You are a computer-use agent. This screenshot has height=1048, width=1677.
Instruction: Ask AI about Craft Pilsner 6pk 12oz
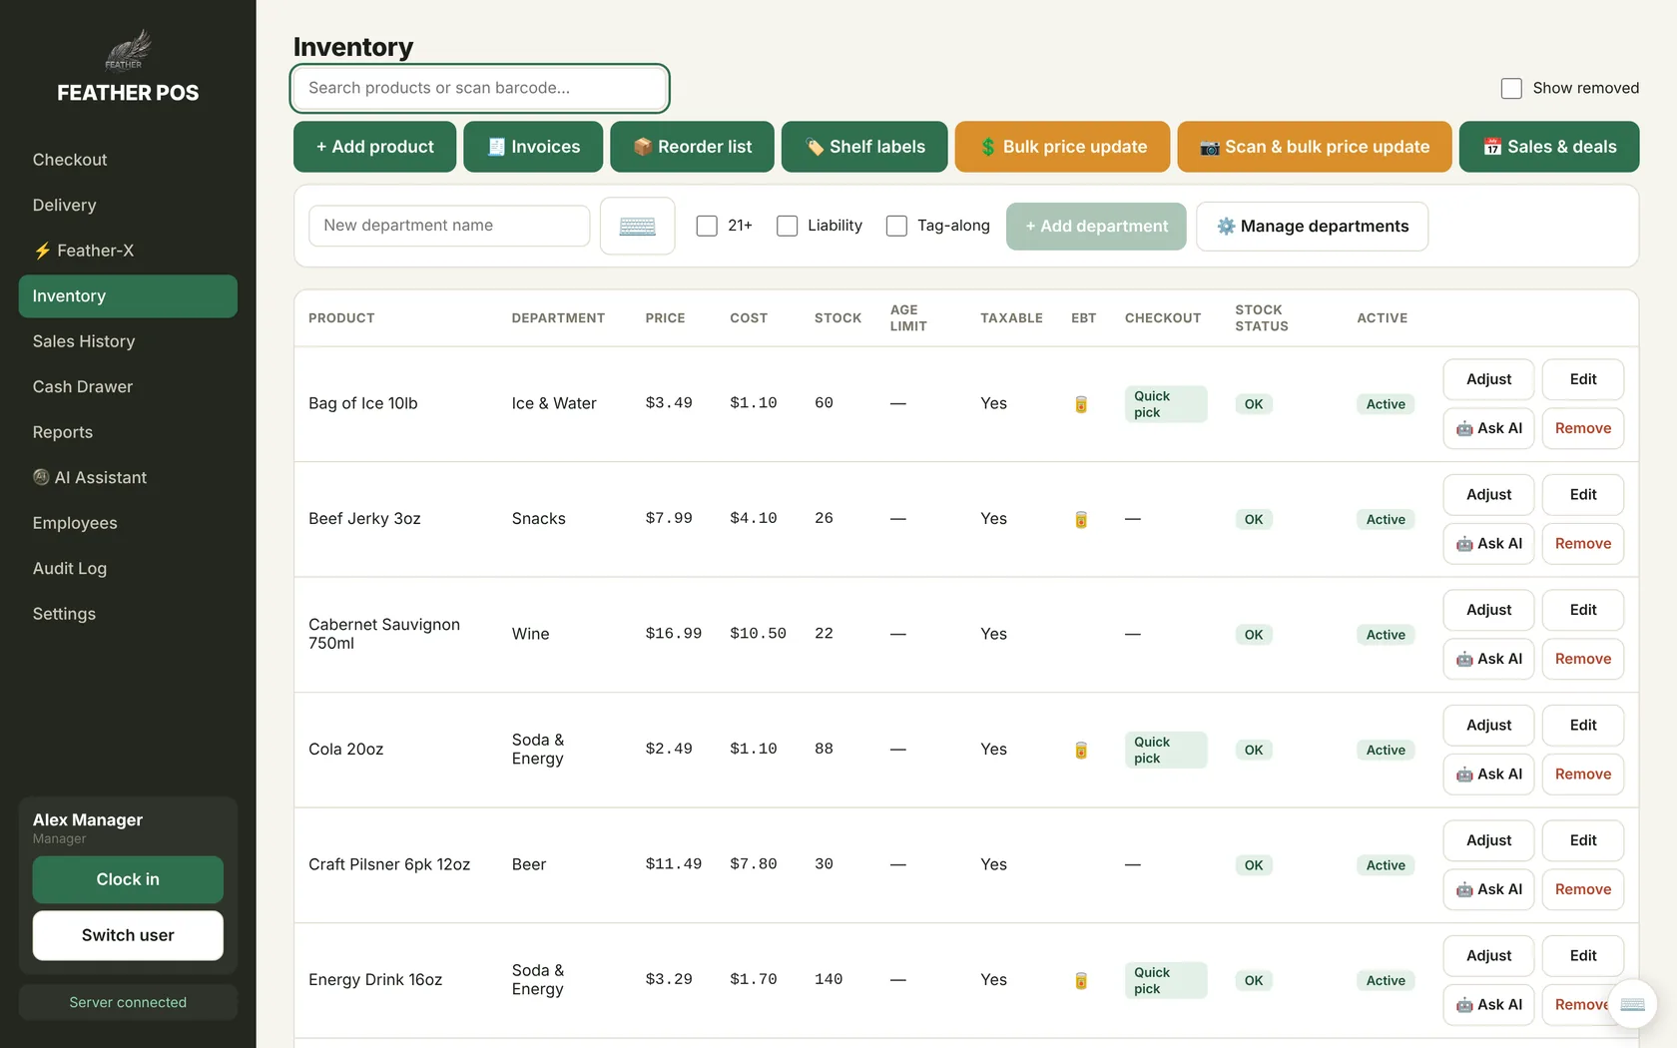[1488, 889]
